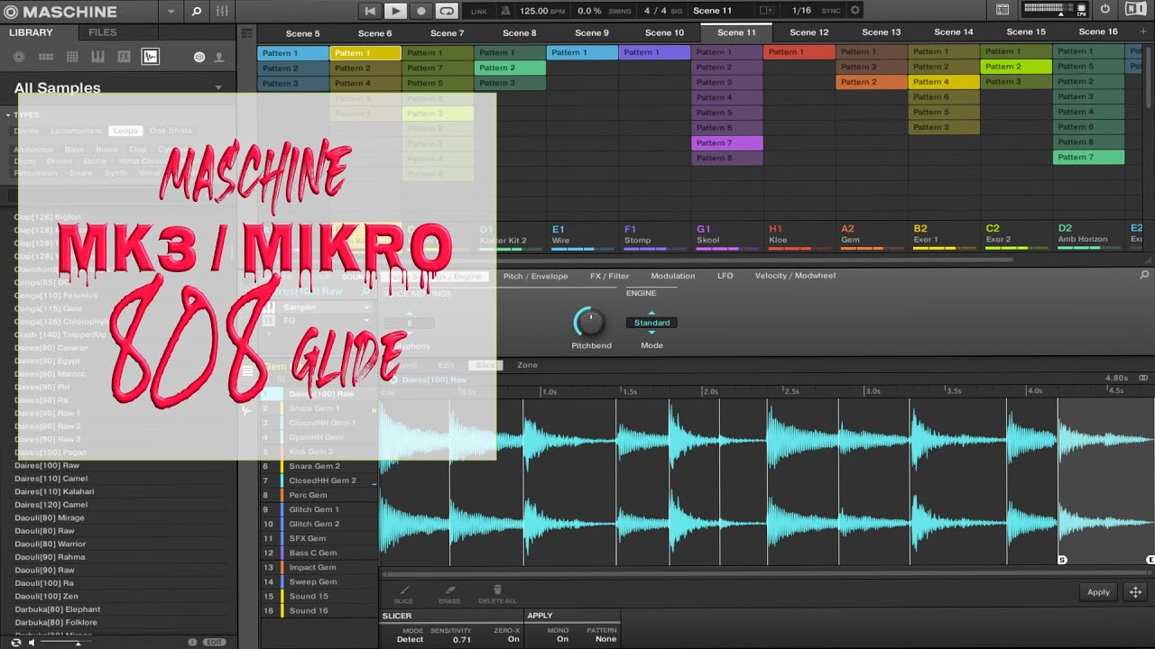Toggle the follow playhead icon

point(766,11)
